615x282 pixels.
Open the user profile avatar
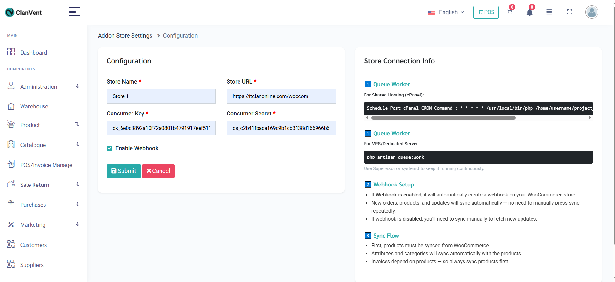591,12
